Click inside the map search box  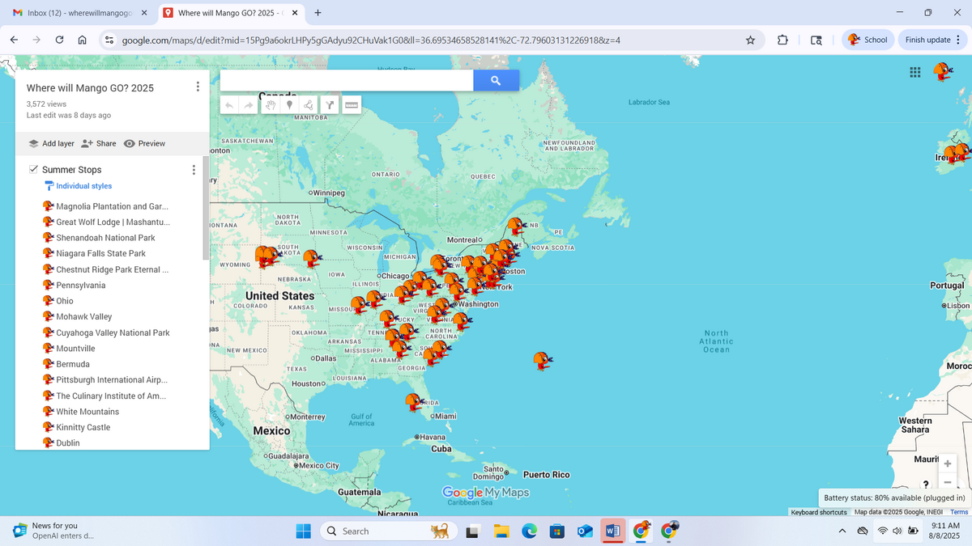click(347, 80)
